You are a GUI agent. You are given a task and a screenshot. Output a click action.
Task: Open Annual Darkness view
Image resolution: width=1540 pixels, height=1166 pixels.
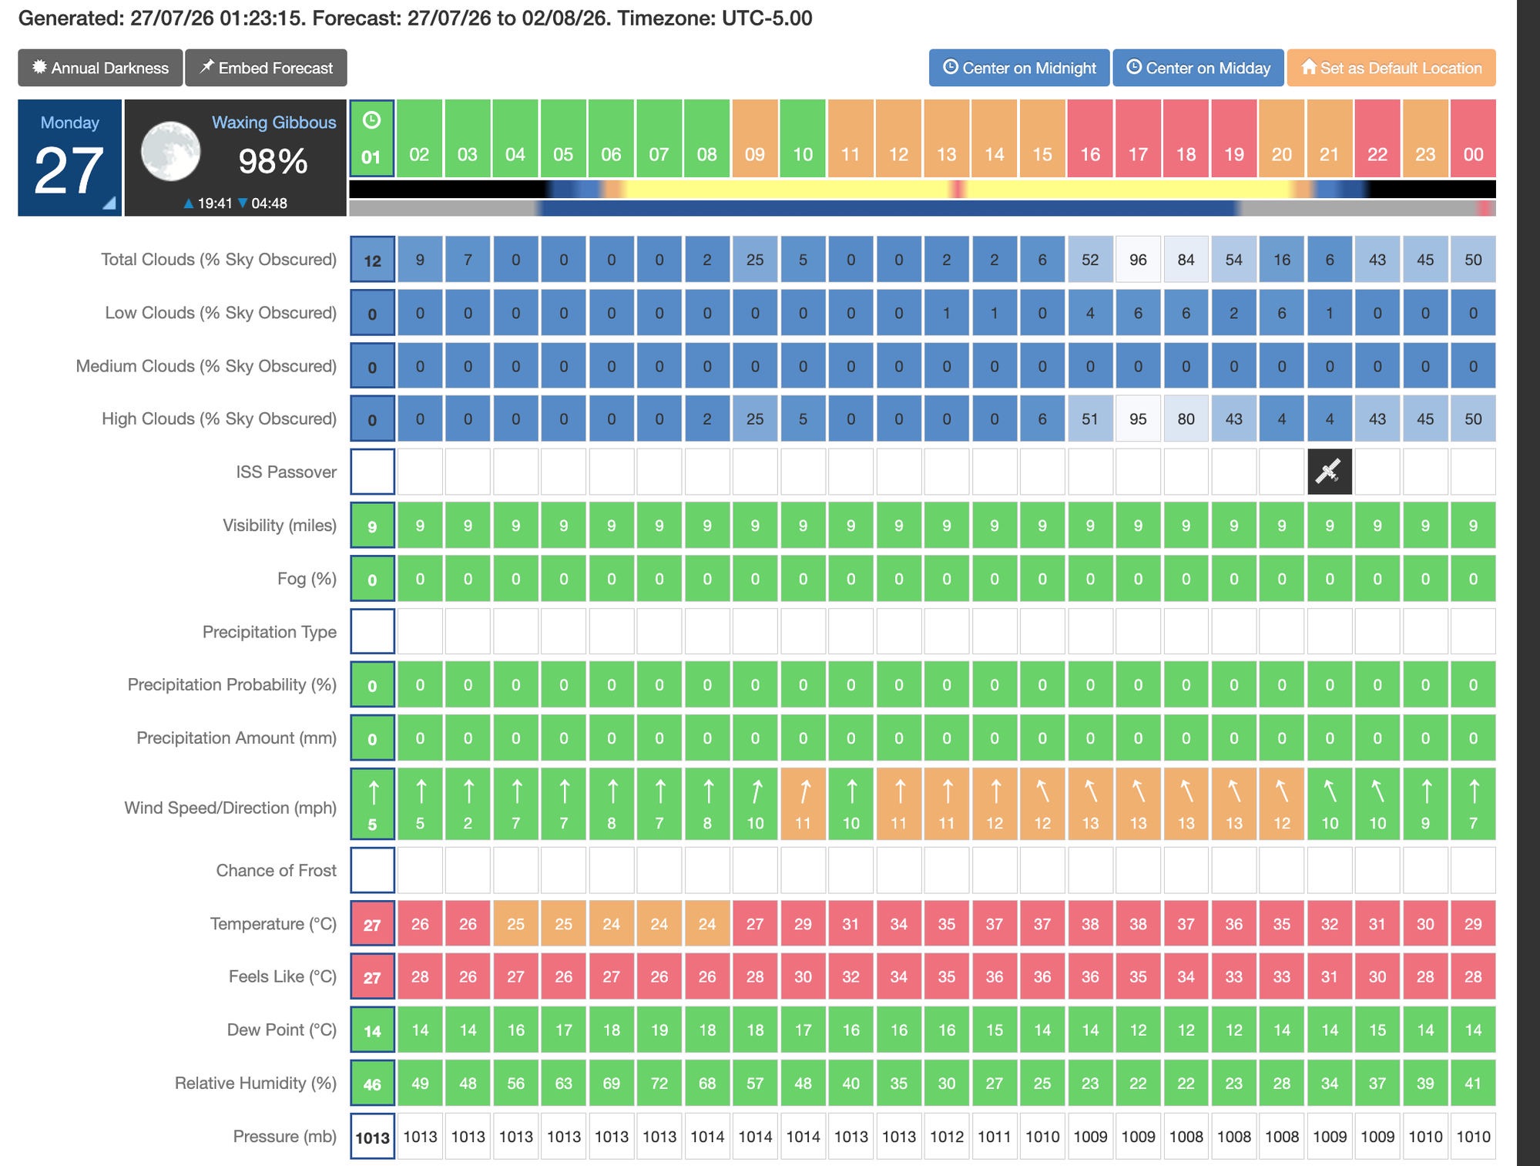pyautogui.click(x=100, y=68)
